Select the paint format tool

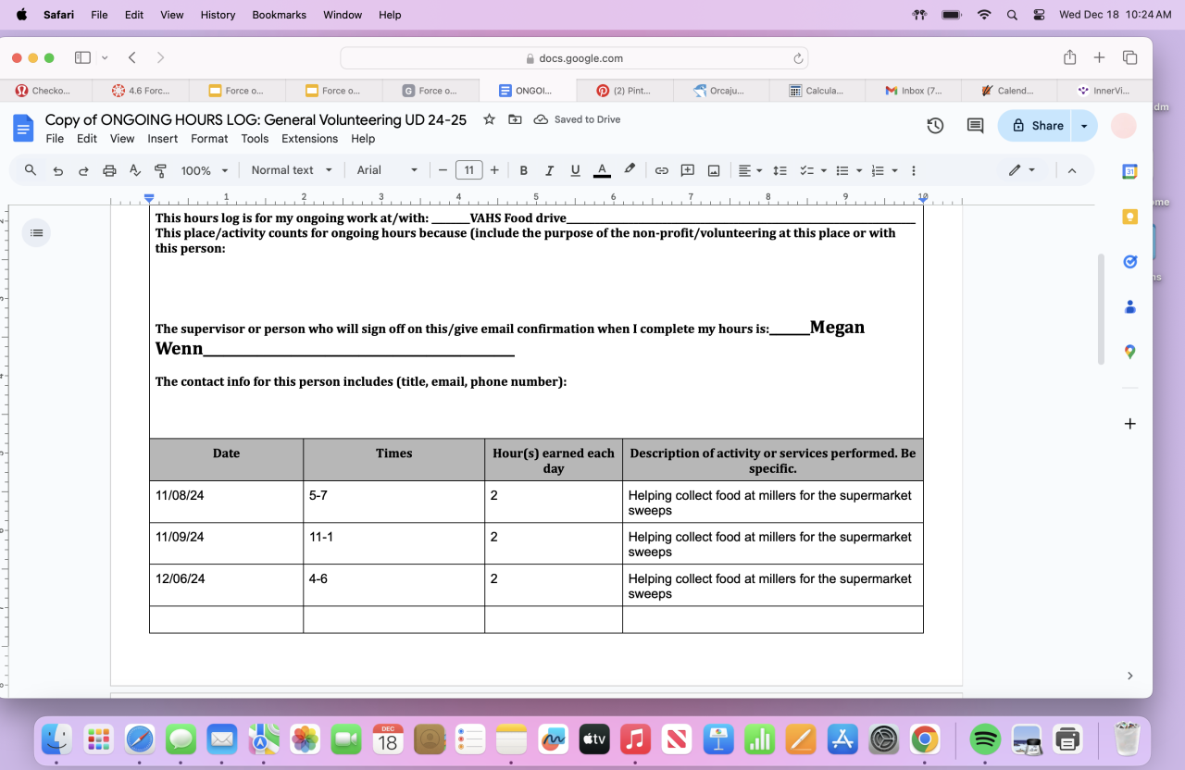(x=160, y=170)
